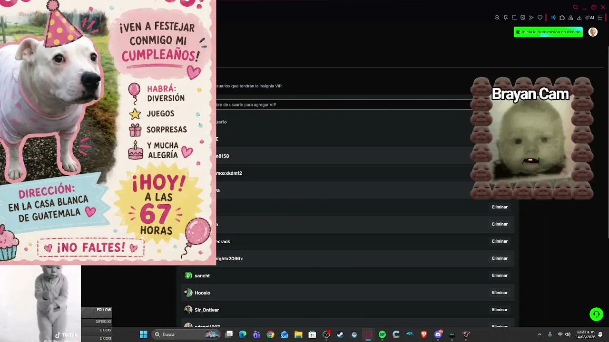Open Steam from the taskbar

[340, 334]
